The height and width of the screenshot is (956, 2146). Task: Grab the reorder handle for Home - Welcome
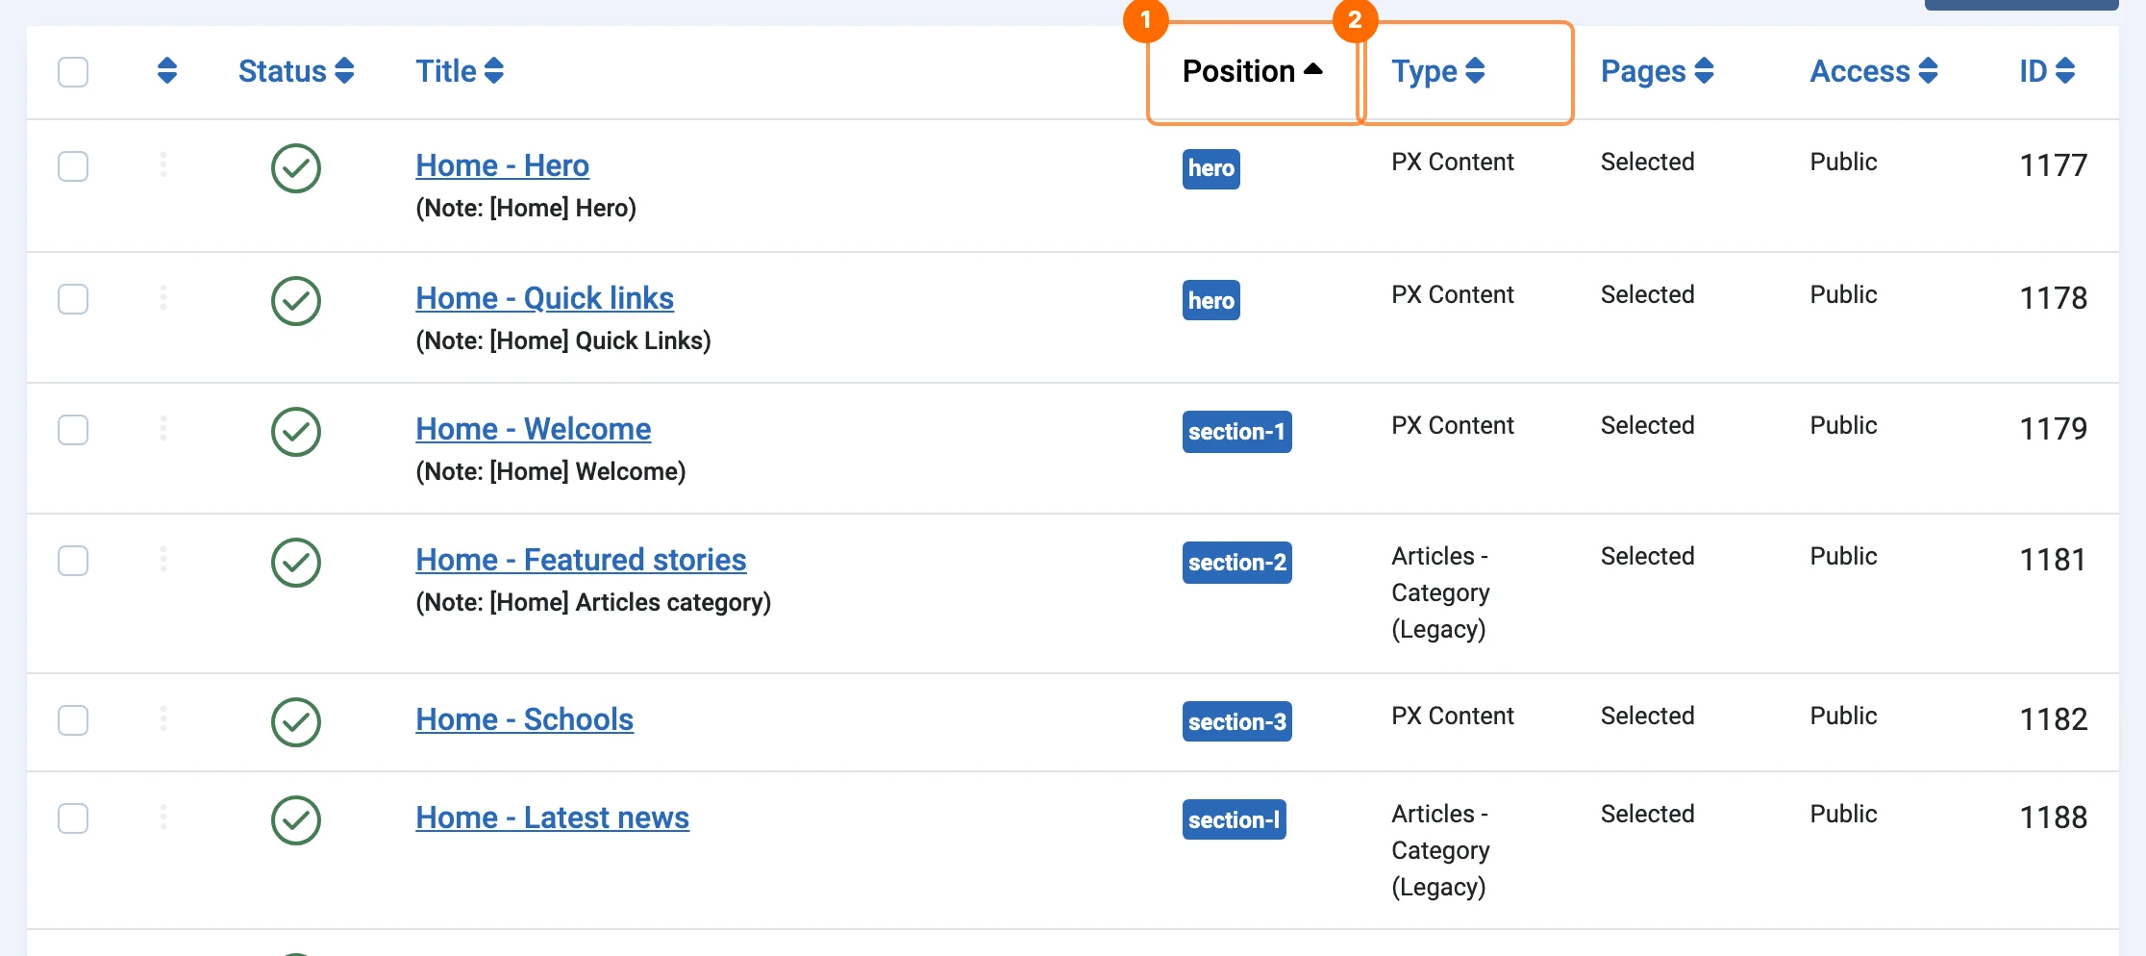click(x=163, y=429)
